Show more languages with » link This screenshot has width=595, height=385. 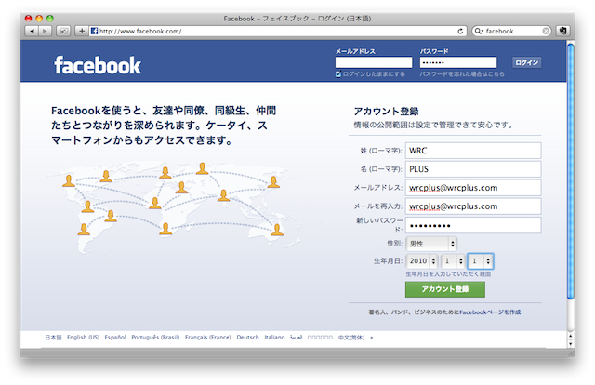tap(372, 338)
